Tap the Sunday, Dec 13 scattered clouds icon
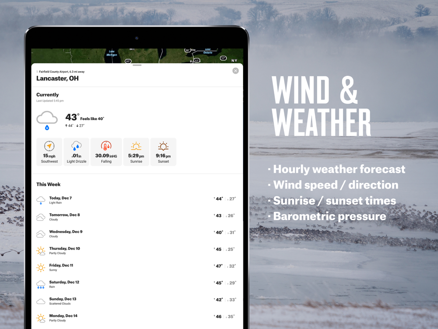Viewport: 438px width, 329px height. 41,301
